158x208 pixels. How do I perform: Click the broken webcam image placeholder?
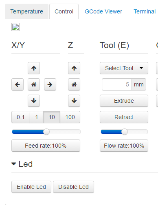point(15,27)
